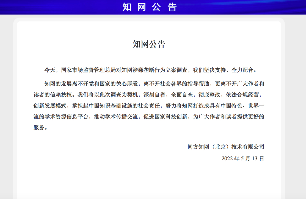Select the line starting with 创新发展模式
306x199 pixels.
pos(149,106)
